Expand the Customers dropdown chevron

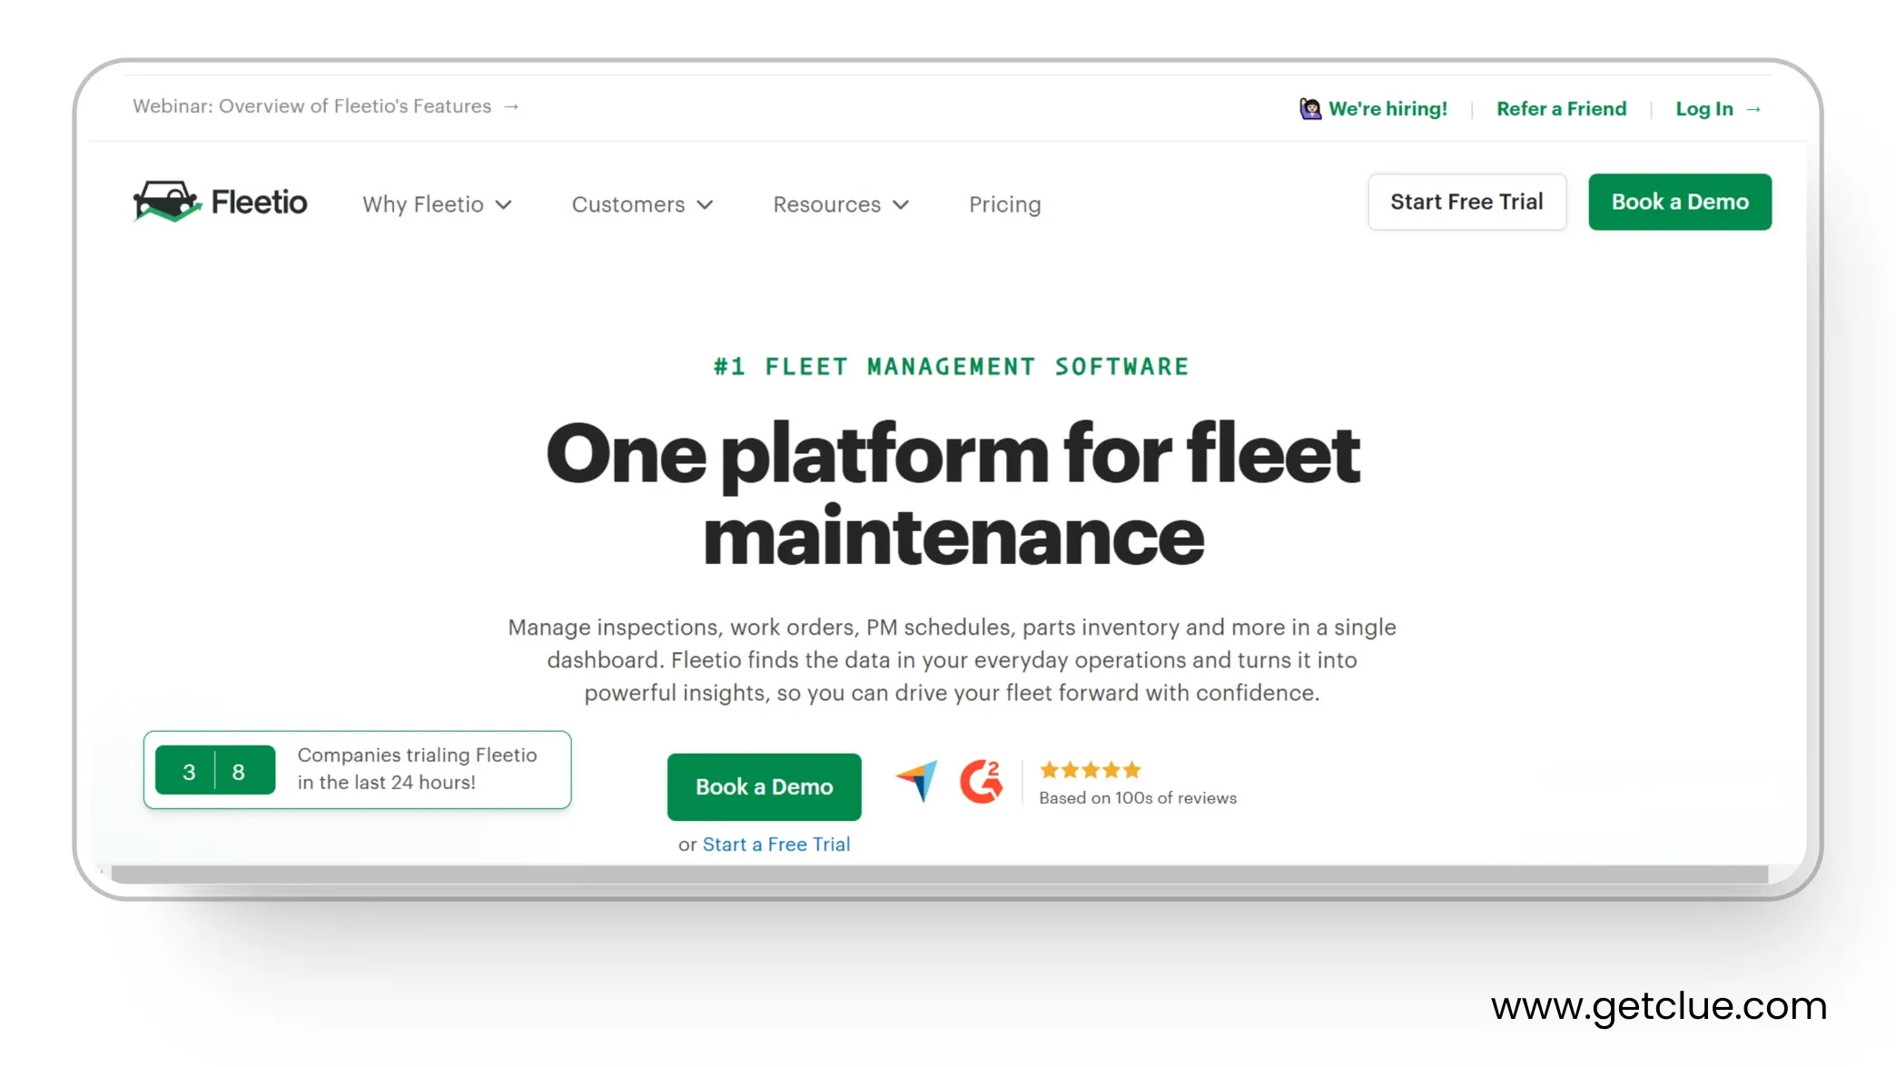pos(706,204)
